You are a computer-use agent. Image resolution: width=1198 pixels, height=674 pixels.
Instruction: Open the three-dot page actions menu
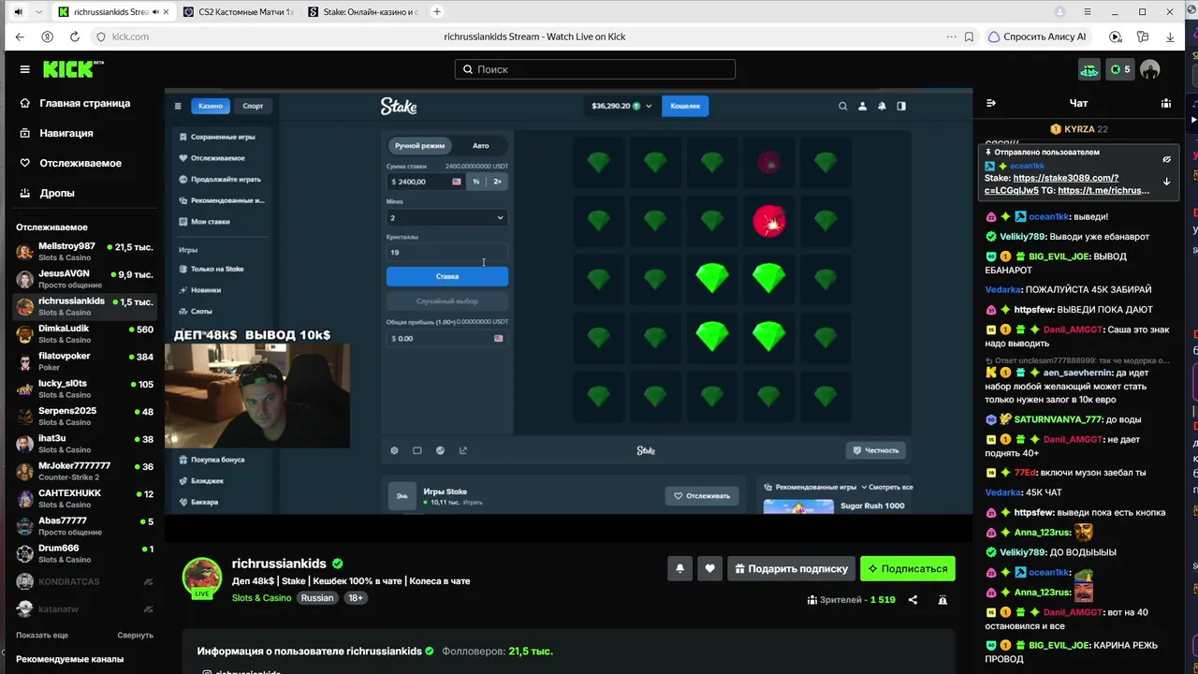click(951, 37)
